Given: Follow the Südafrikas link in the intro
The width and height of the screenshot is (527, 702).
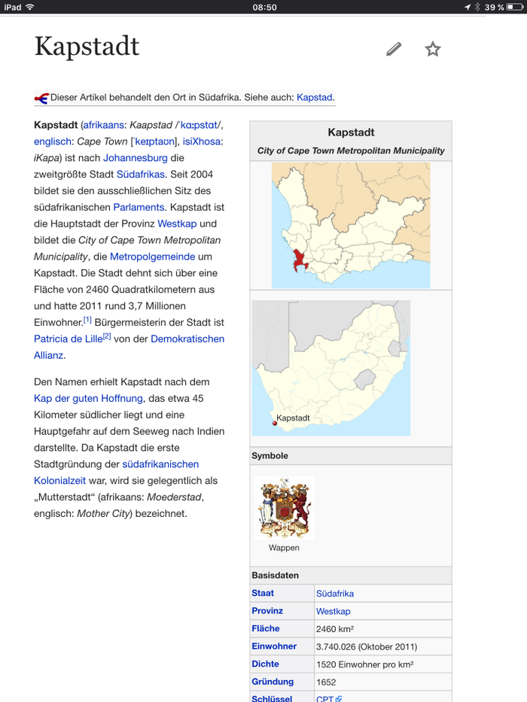Looking at the screenshot, I should (141, 174).
